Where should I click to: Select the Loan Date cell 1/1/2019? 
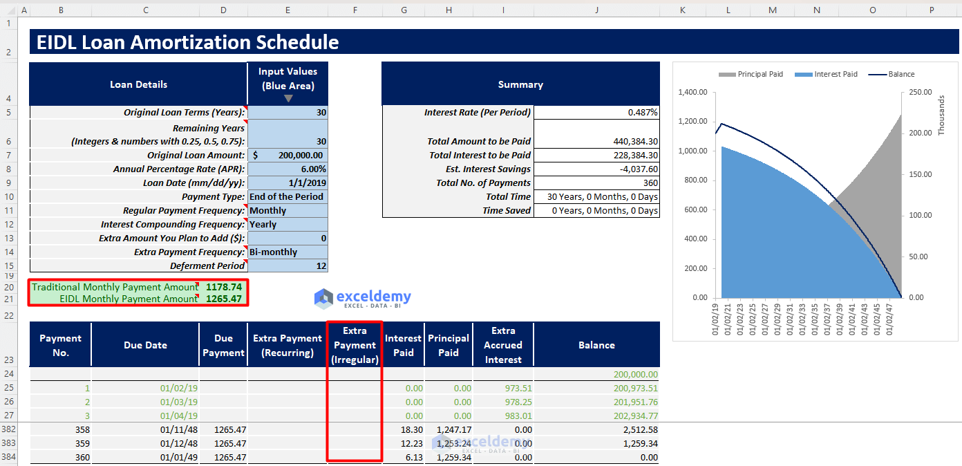(287, 183)
